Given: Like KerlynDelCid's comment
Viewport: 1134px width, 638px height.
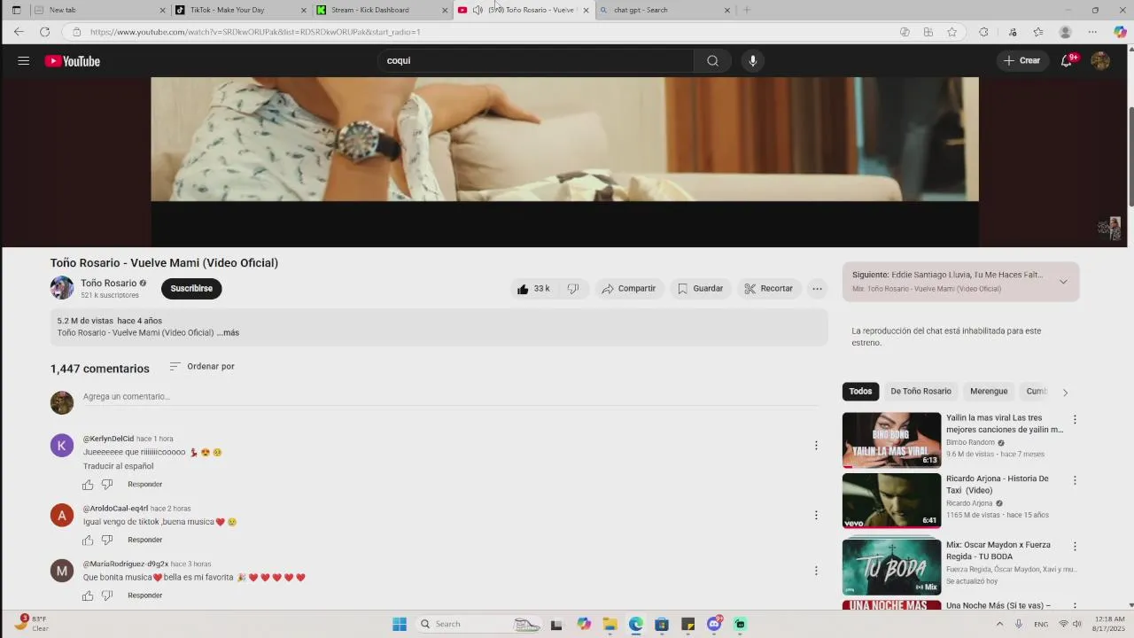Looking at the screenshot, I should pyautogui.click(x=88, y=485).
